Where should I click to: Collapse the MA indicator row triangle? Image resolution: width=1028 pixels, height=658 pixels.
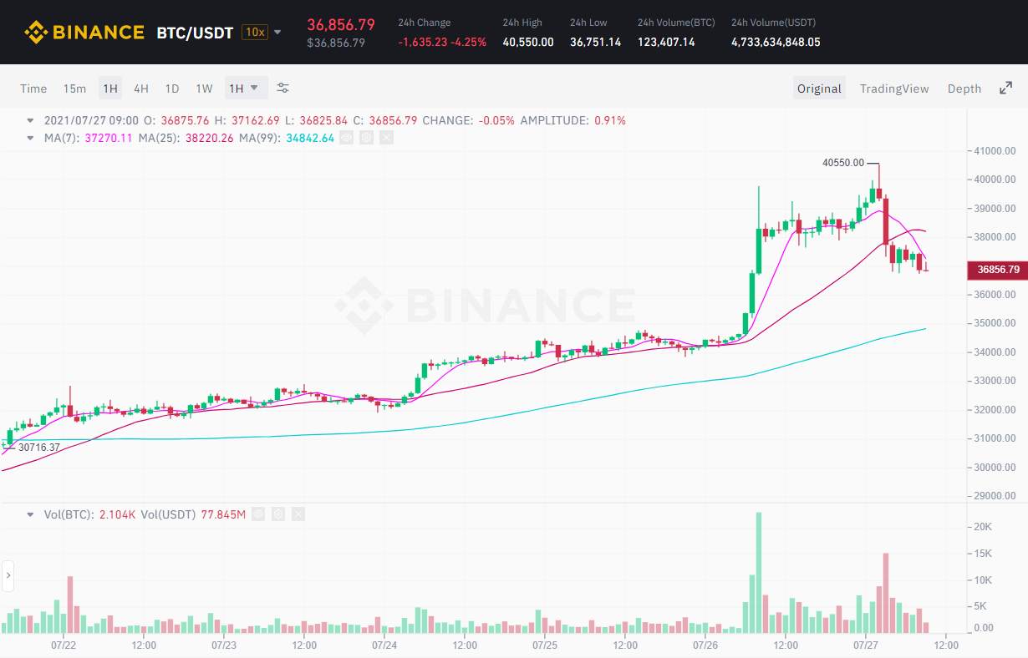[x=31, y=138]
